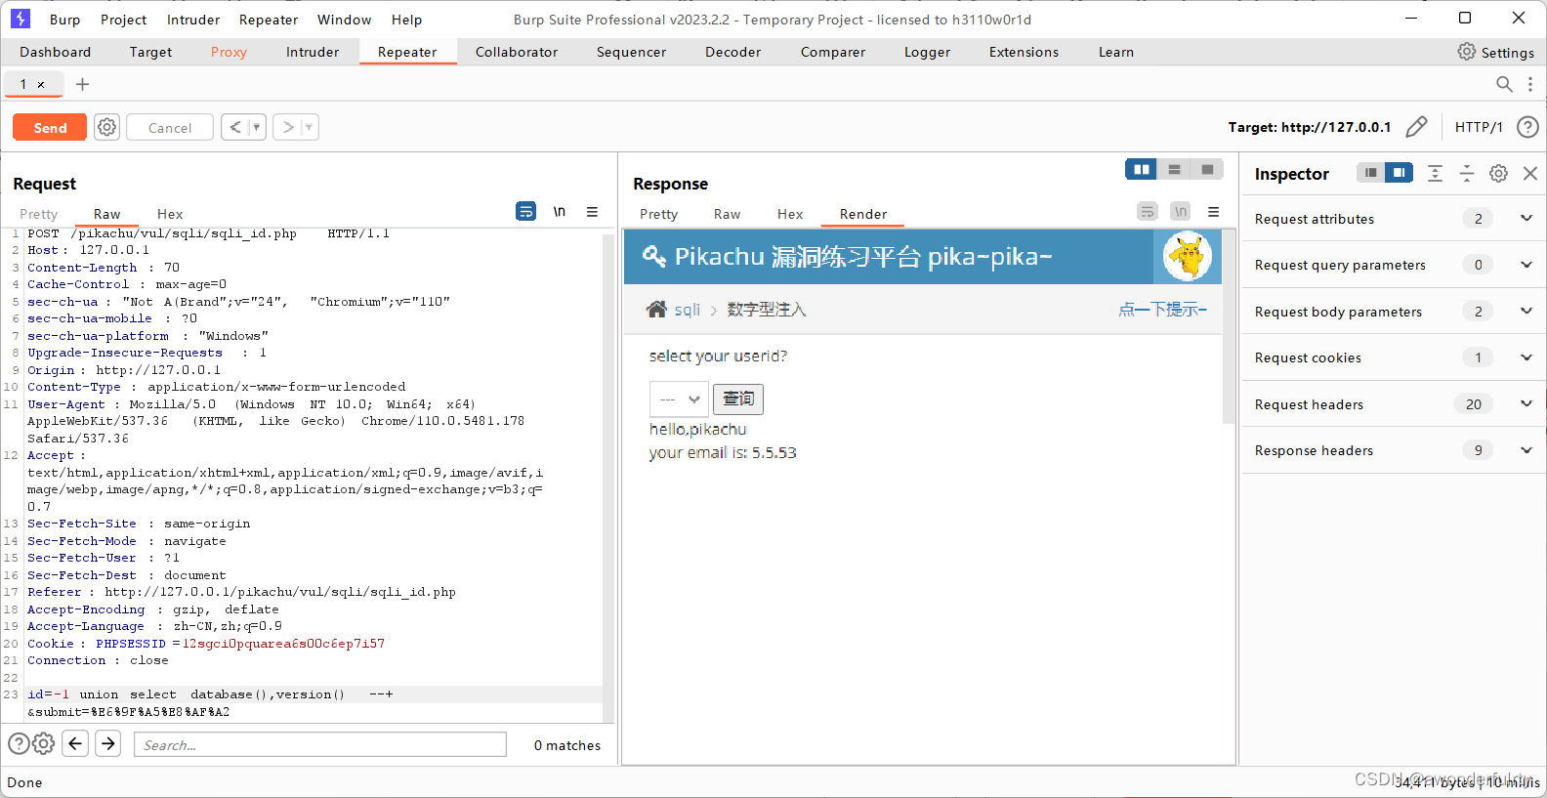The image size is (1547, 798).
Task: Click the home icon in breadcrumb
Action: tap(656, 309)
